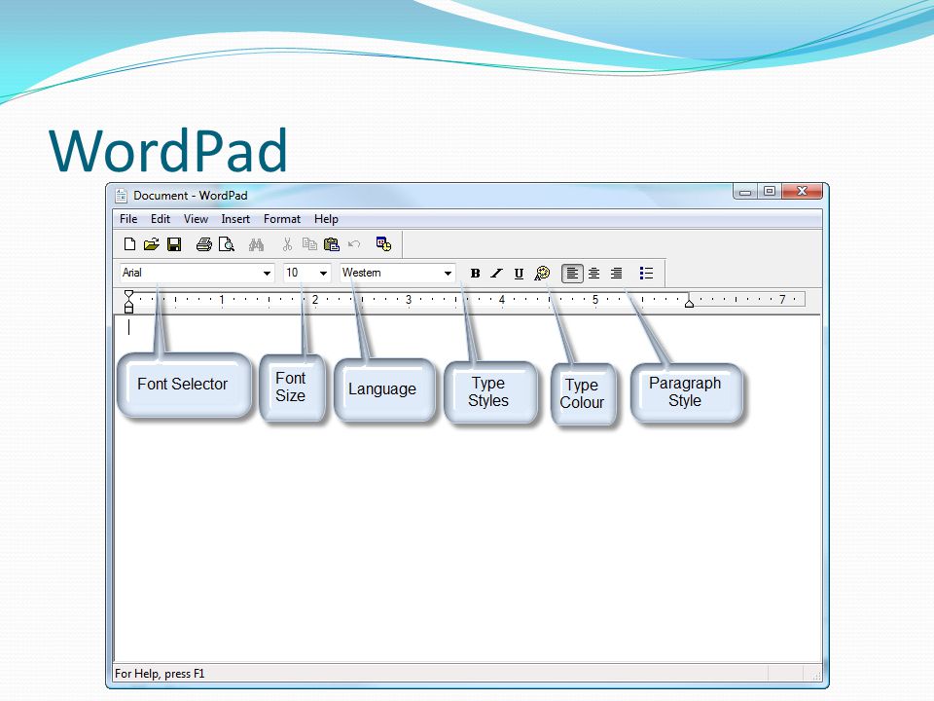
Task: Minimize the WordPad window
Action: (745, 192)
